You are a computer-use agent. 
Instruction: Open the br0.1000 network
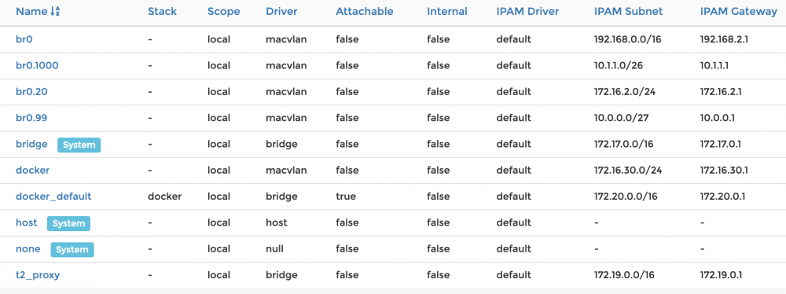click(x=37, y=65)
